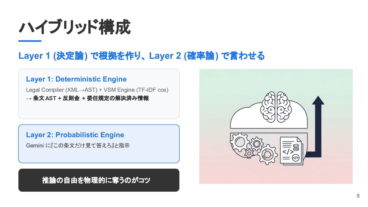Click the blue underline bar beneath the title
The width and height of the screenshot is (368, 207).
(x=30, y=41)
